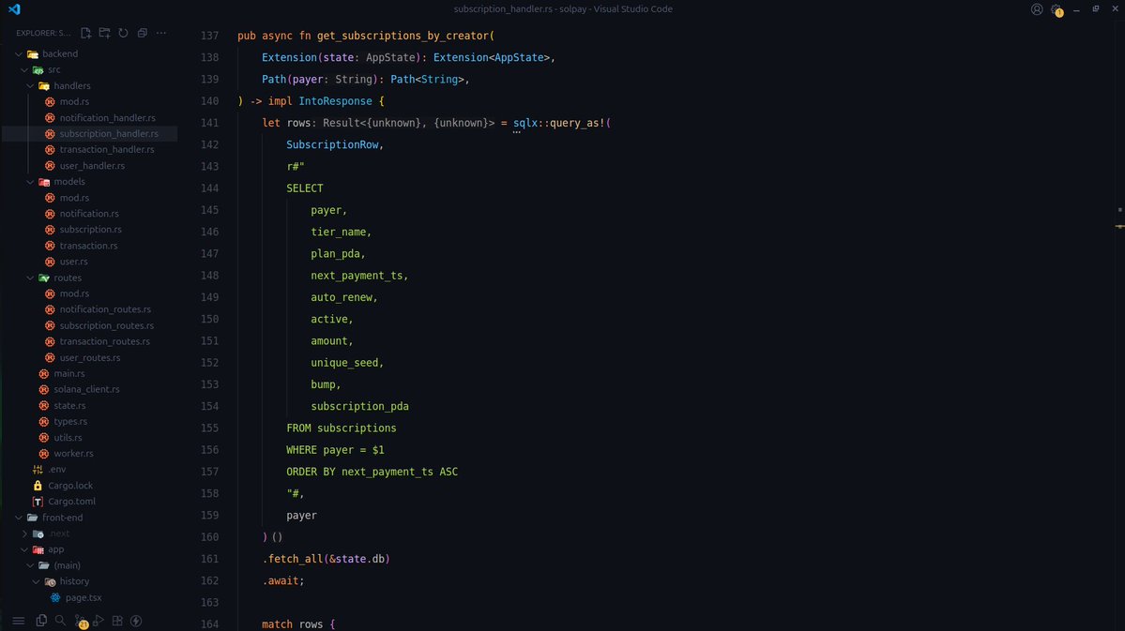Open transaction.rs in models

88,246
